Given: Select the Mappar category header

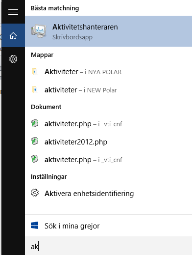Looking at the screenshot, I should 42,55.
